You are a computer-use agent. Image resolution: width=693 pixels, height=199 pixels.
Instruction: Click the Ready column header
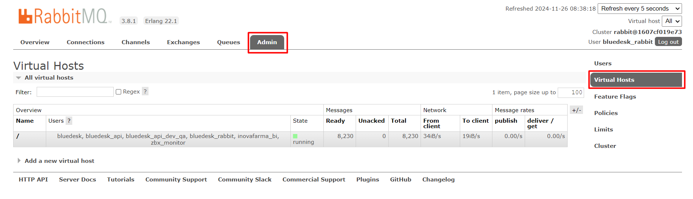[x=335, y=120]
